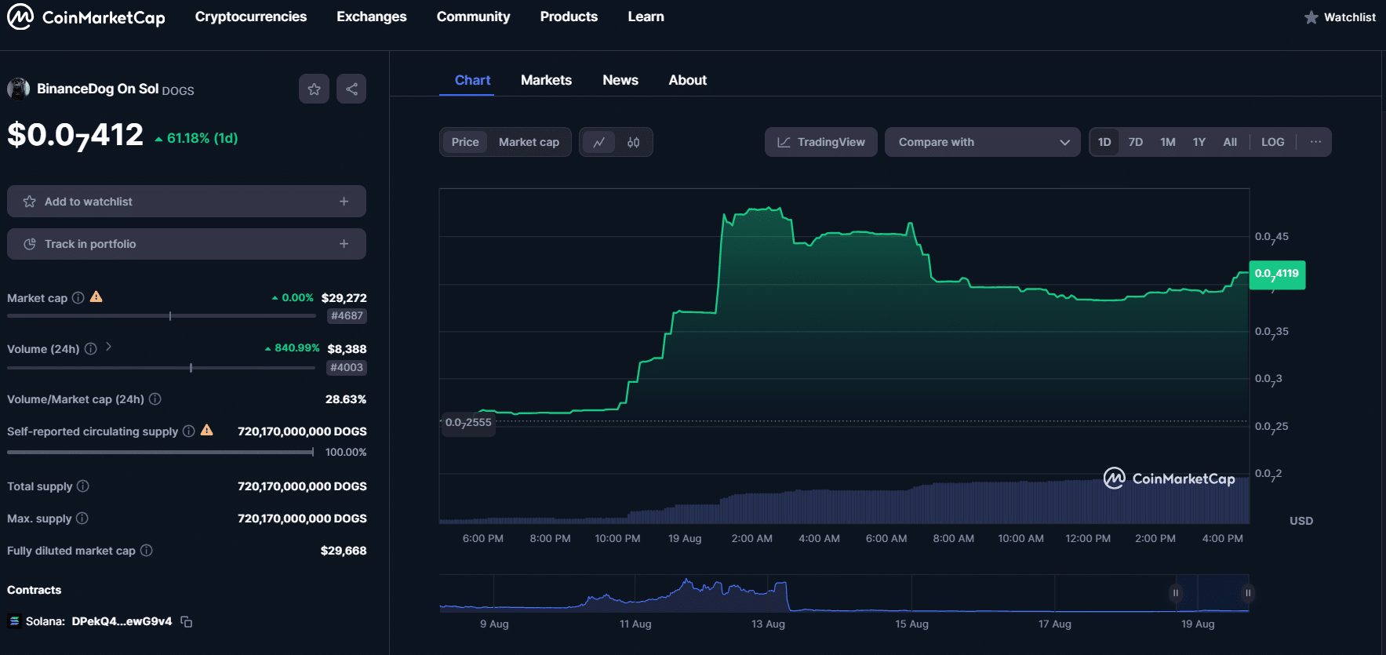Click the $8,388 volume value
The image size is (1386, 655).
[347, 349]
